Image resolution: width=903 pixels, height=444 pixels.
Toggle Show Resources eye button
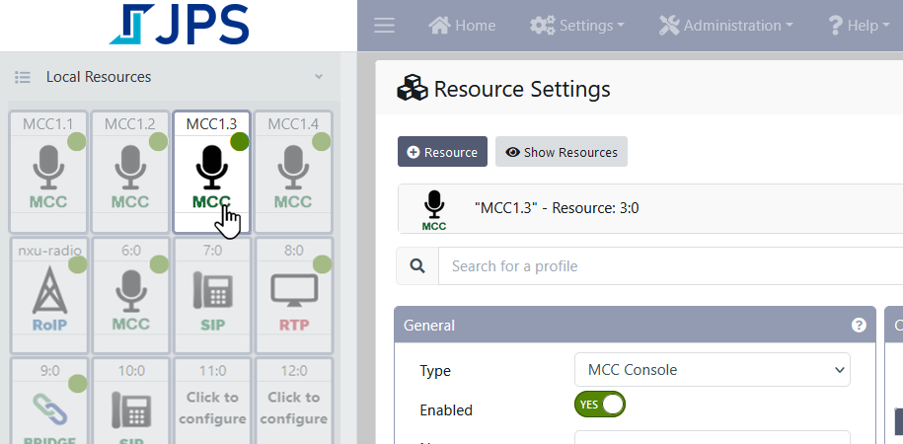[x=562, y=152]
